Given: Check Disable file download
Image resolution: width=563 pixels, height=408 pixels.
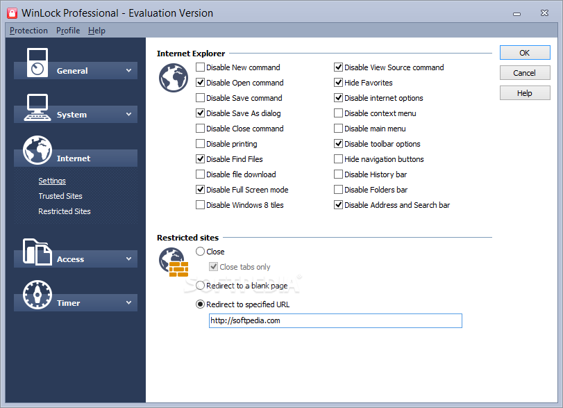Looking at the screenshot, I should click(201, 174).
